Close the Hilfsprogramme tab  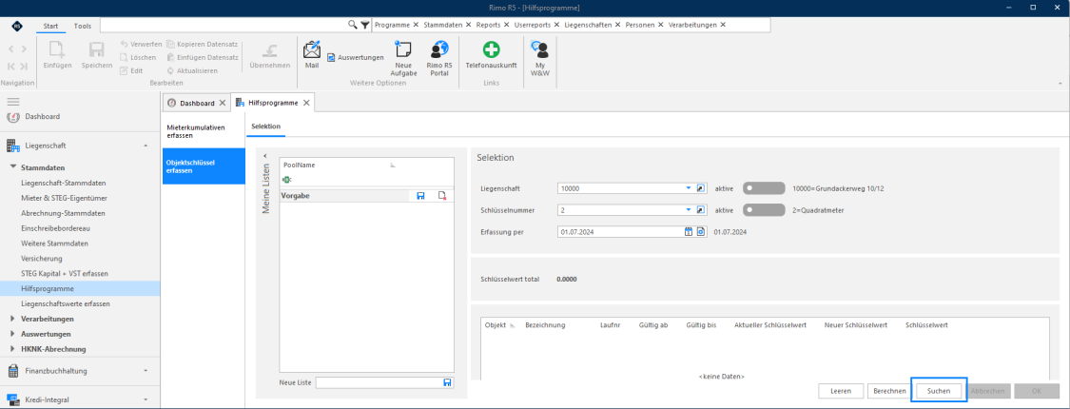click(x=306, y=103)
